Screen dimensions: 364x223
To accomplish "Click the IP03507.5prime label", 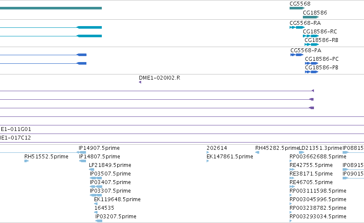I will click(110, 174).
